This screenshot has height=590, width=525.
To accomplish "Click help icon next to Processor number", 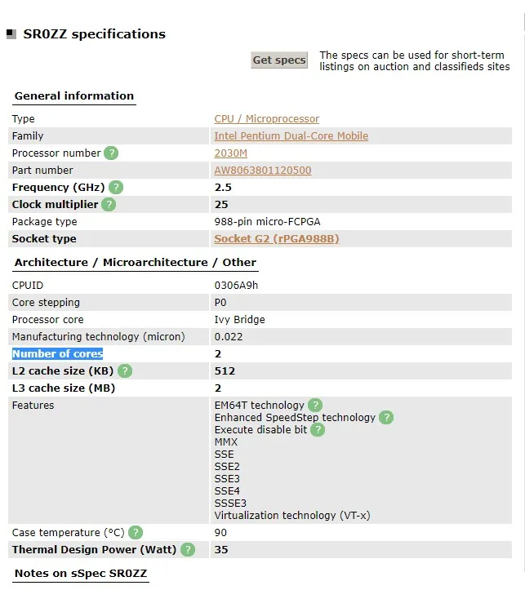I will 111,153.
